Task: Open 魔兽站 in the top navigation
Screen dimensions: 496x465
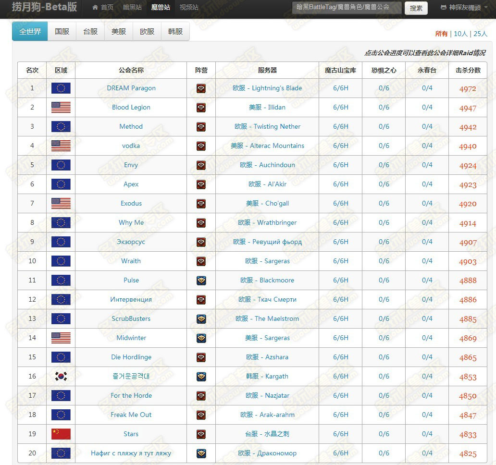Action: click(161, 7)
